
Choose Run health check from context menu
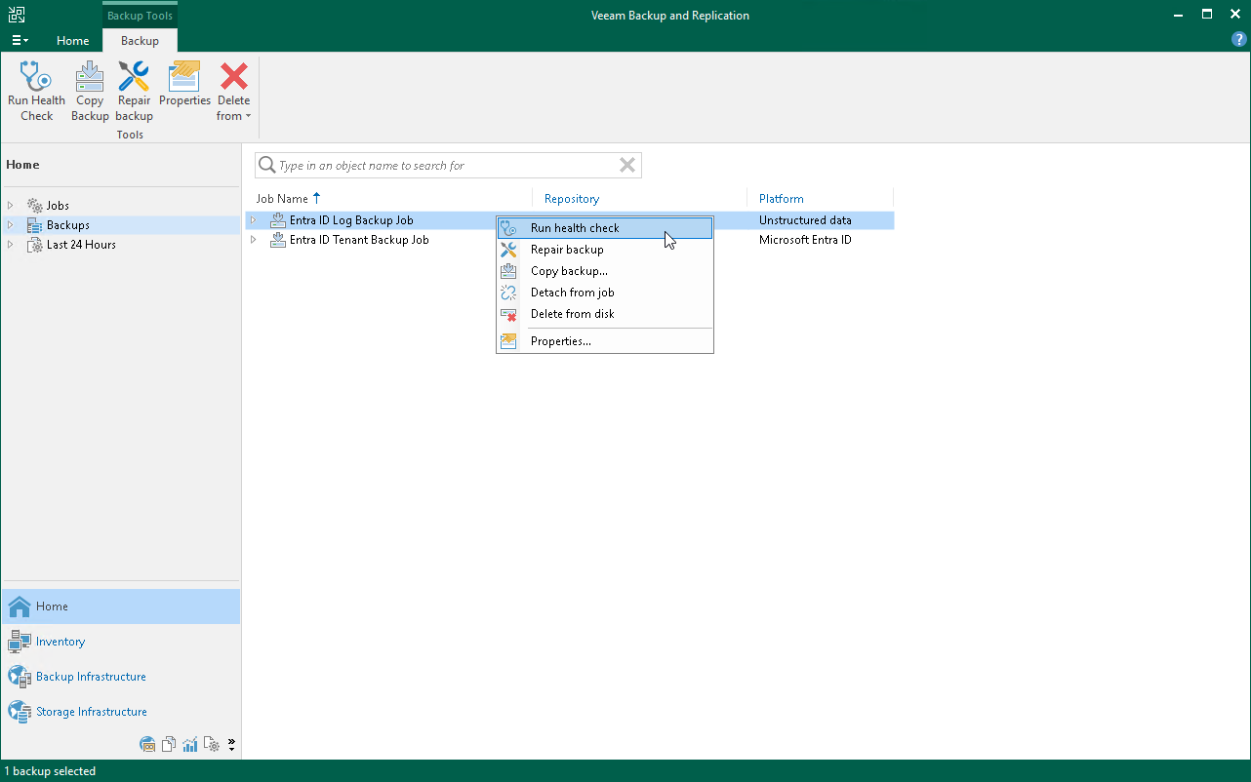point(605,228)
